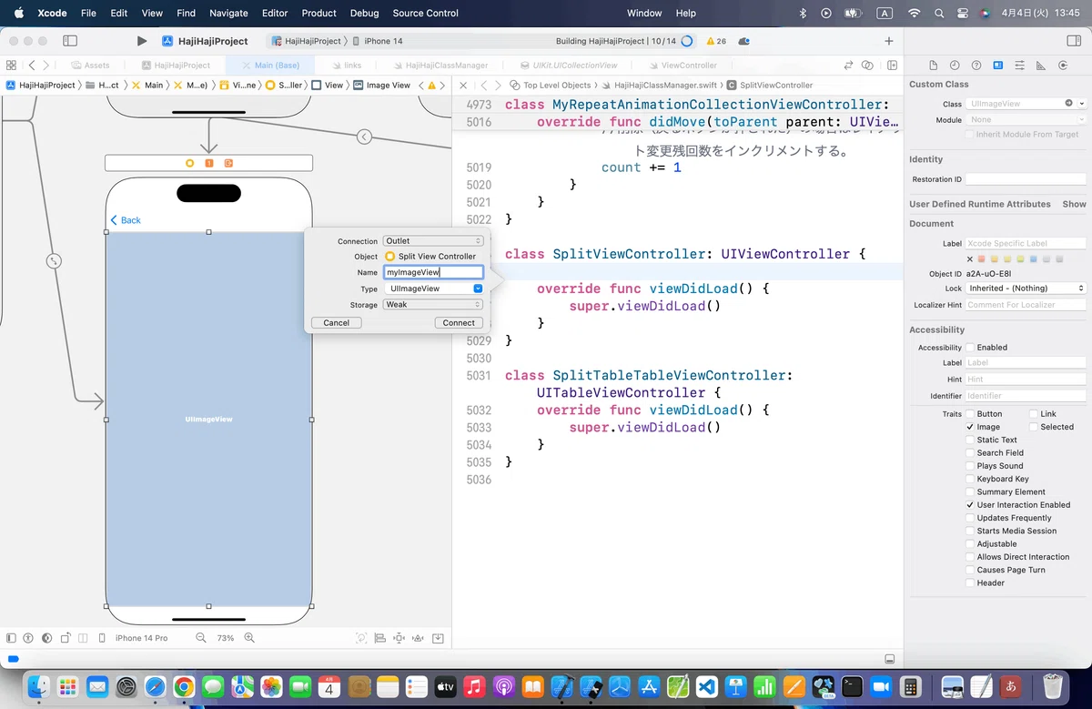
Task: Run the project with the Play button
Action: (x=141, y=41)
